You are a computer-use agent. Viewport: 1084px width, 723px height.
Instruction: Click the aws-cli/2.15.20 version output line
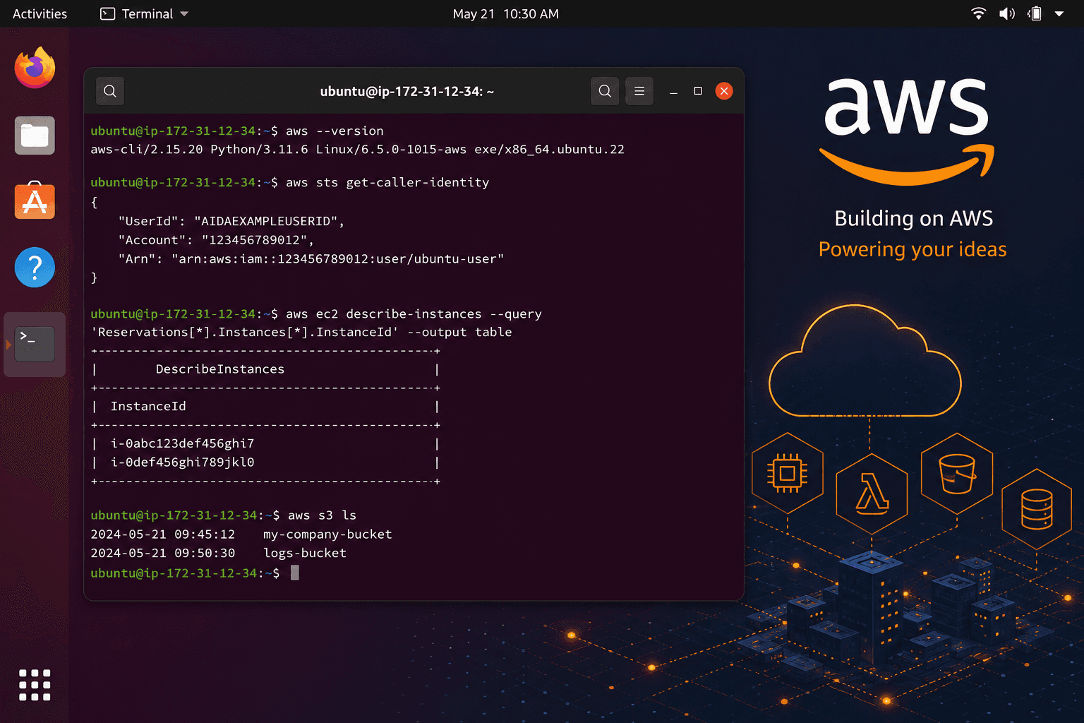click(357, 149)
